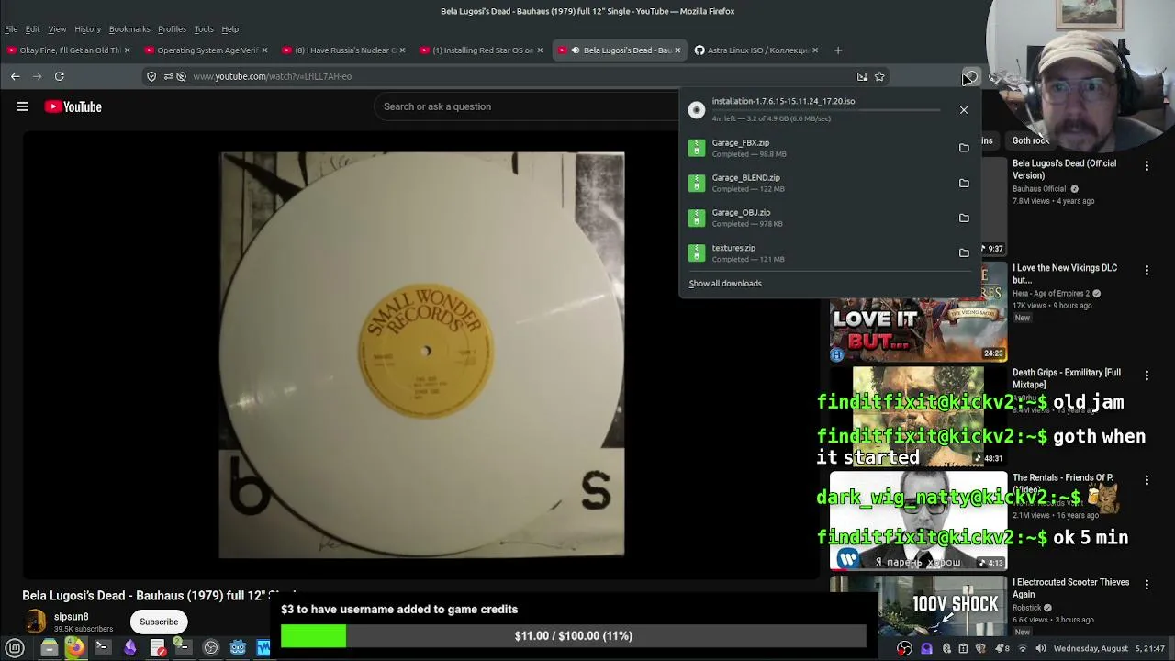Open the Tools menu
The width and height of the screenshot is (1175, 661).
click(204, 29)
